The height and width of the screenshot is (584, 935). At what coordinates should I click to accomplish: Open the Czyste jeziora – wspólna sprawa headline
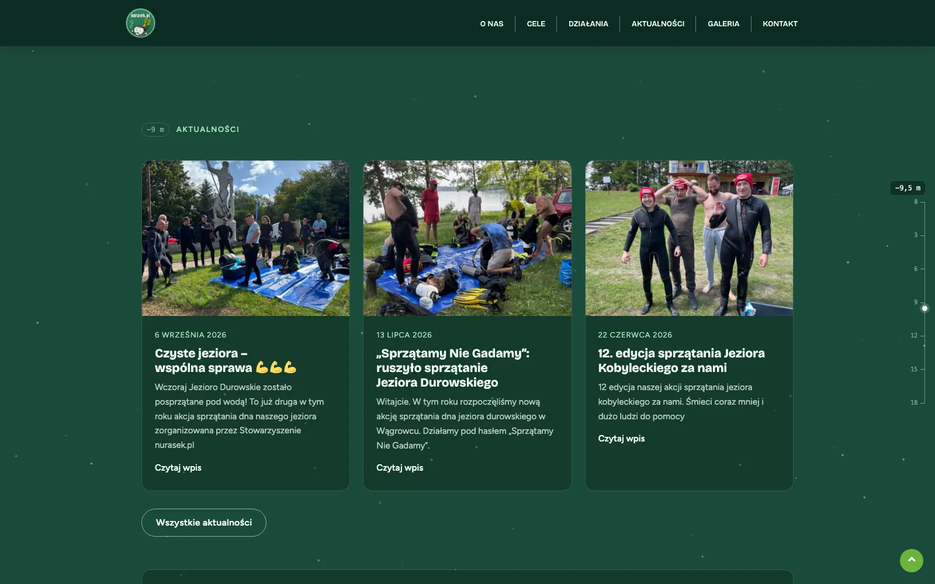point(226,360)
